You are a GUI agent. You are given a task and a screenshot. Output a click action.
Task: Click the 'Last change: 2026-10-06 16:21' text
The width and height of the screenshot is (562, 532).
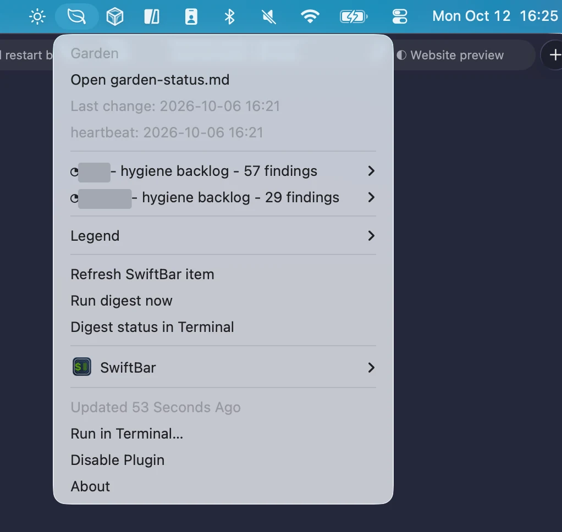(175, 106)
